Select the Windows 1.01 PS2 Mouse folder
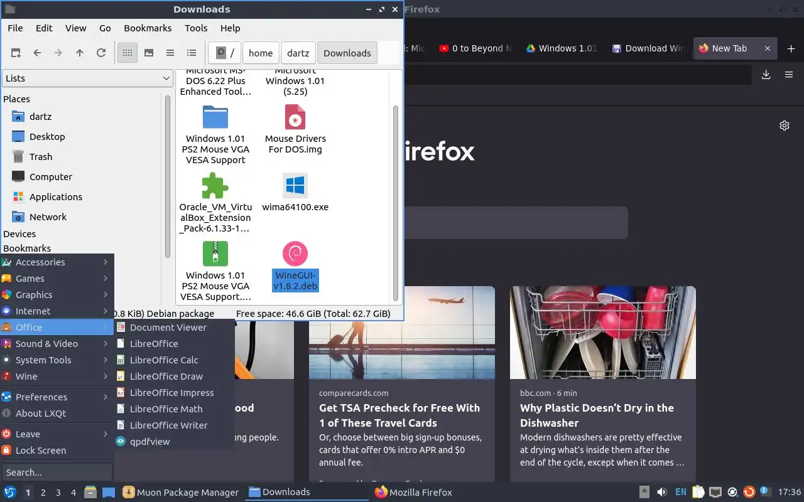 click(215, 134)
